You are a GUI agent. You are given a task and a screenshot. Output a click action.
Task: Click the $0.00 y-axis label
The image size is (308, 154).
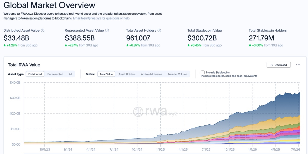tap(16, 144)
